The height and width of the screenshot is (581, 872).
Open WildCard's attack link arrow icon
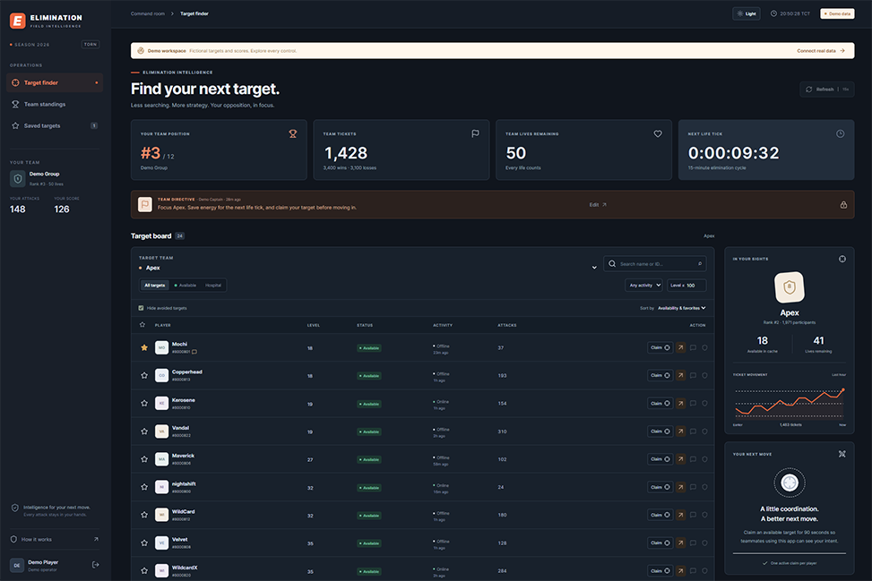coord(681,515)
